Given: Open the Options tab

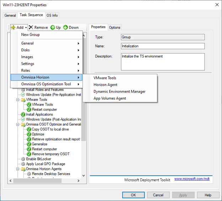Looking at the screenshot, I should pos(115,27).
